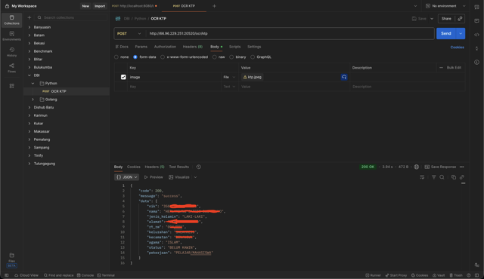484x279 pixels.
Task: Select the form-data body type radio
Action: tap(135, 57)
